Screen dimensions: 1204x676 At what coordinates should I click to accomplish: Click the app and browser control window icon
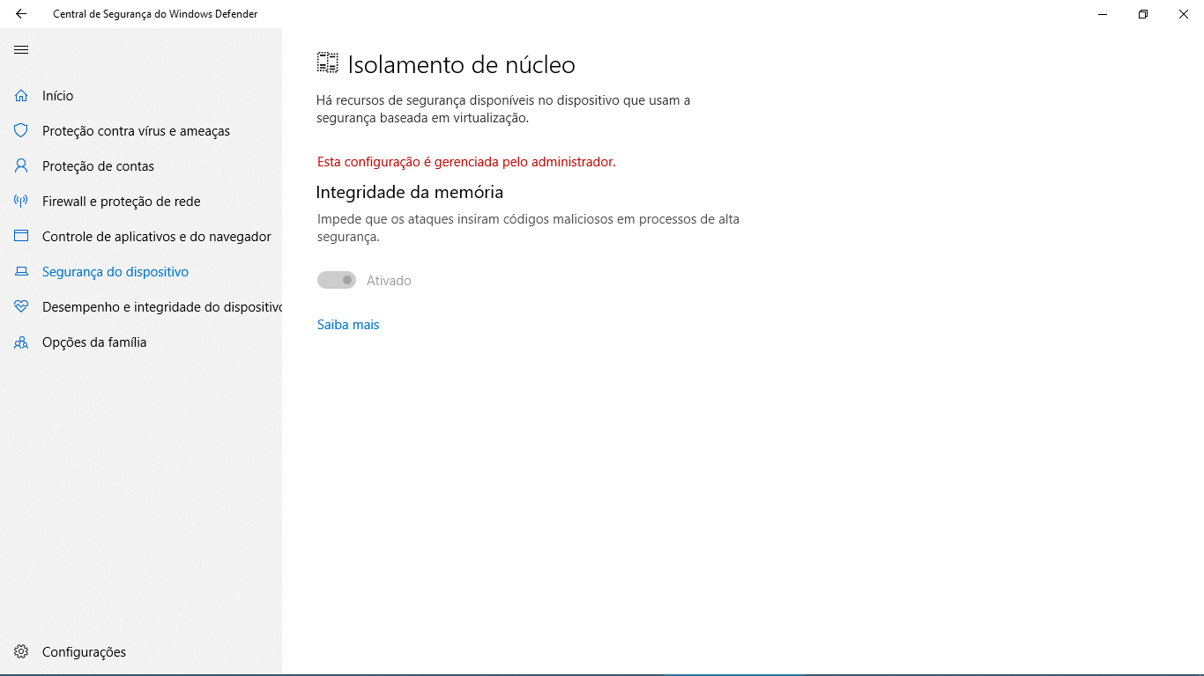click(x=21, y=237)
